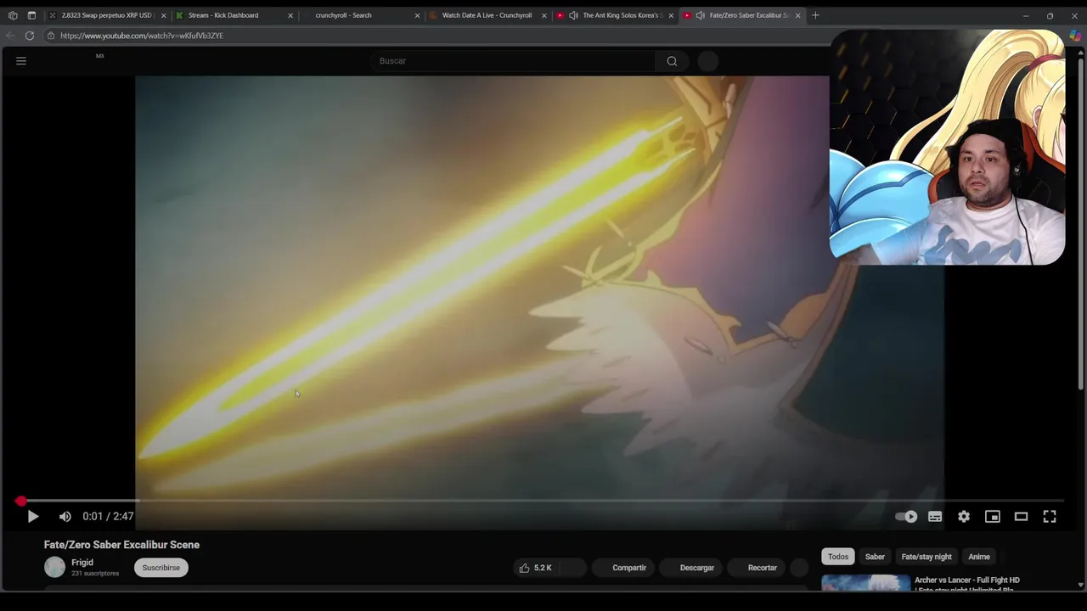This screenshot has width=1087, height=611.
Task: Enter full screen mode
Action: click(x=1050, y=516)
